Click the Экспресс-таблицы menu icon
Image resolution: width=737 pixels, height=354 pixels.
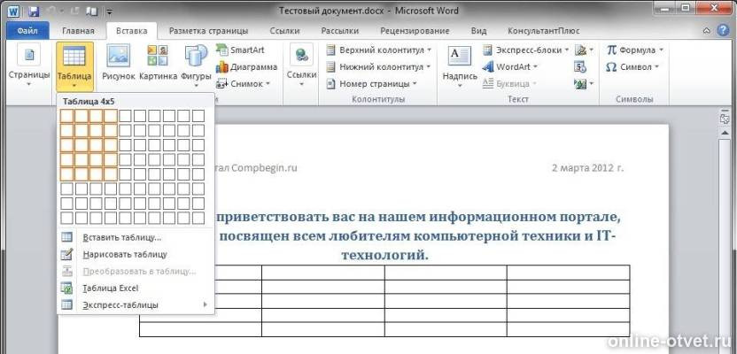[x=67, y=305]
